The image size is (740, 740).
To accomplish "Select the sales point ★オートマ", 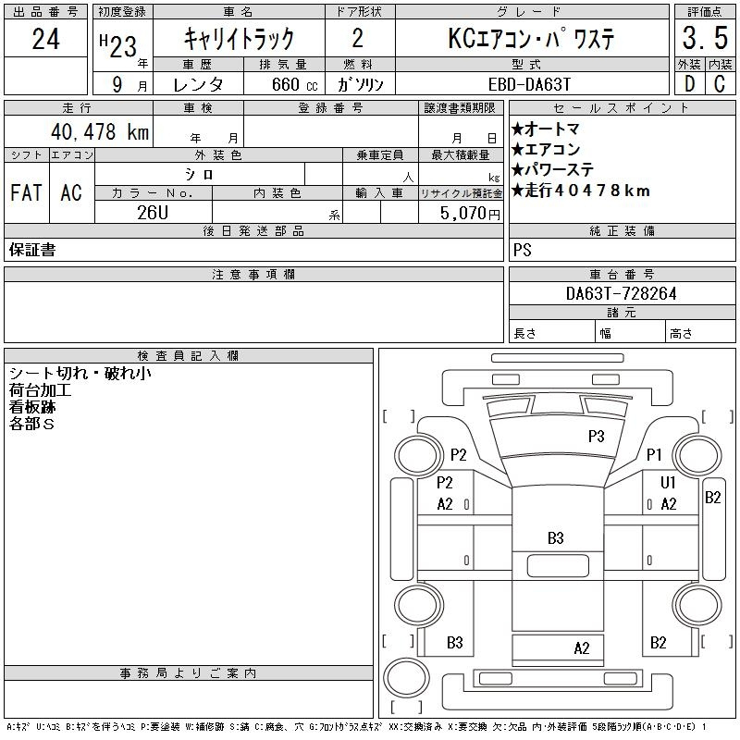I will coord(545,129).
